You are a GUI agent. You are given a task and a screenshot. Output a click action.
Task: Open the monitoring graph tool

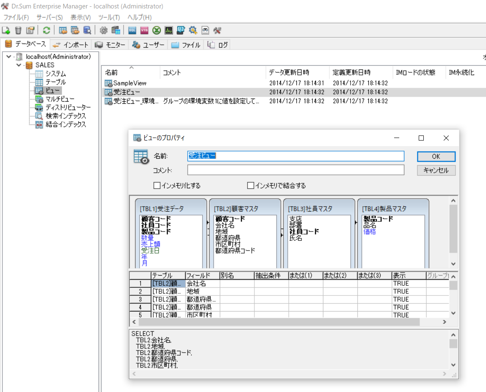click(168, 30)
